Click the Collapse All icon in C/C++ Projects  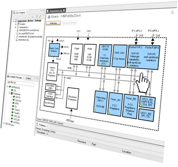point(37,17)
